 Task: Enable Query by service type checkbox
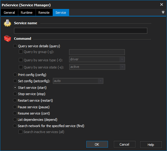21,60
